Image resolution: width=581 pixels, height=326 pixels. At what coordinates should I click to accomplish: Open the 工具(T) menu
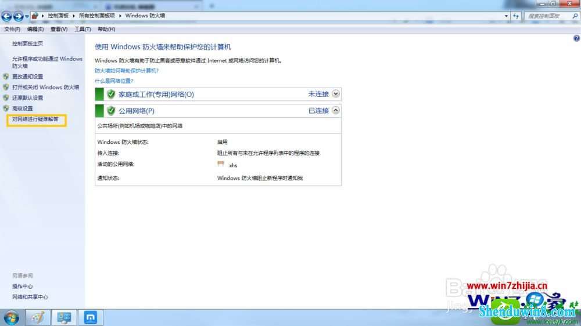(83, 29)
